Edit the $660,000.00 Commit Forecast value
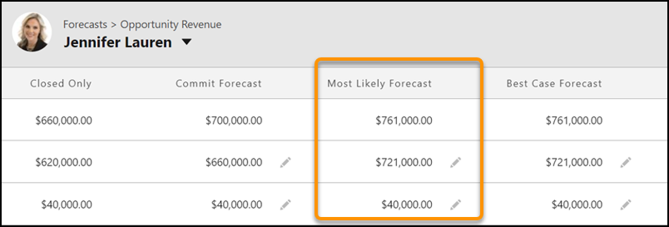Screen dimensions: 669x227 click(x=286, y=163)
